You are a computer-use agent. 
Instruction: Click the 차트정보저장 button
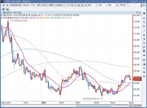click(15, 5)
